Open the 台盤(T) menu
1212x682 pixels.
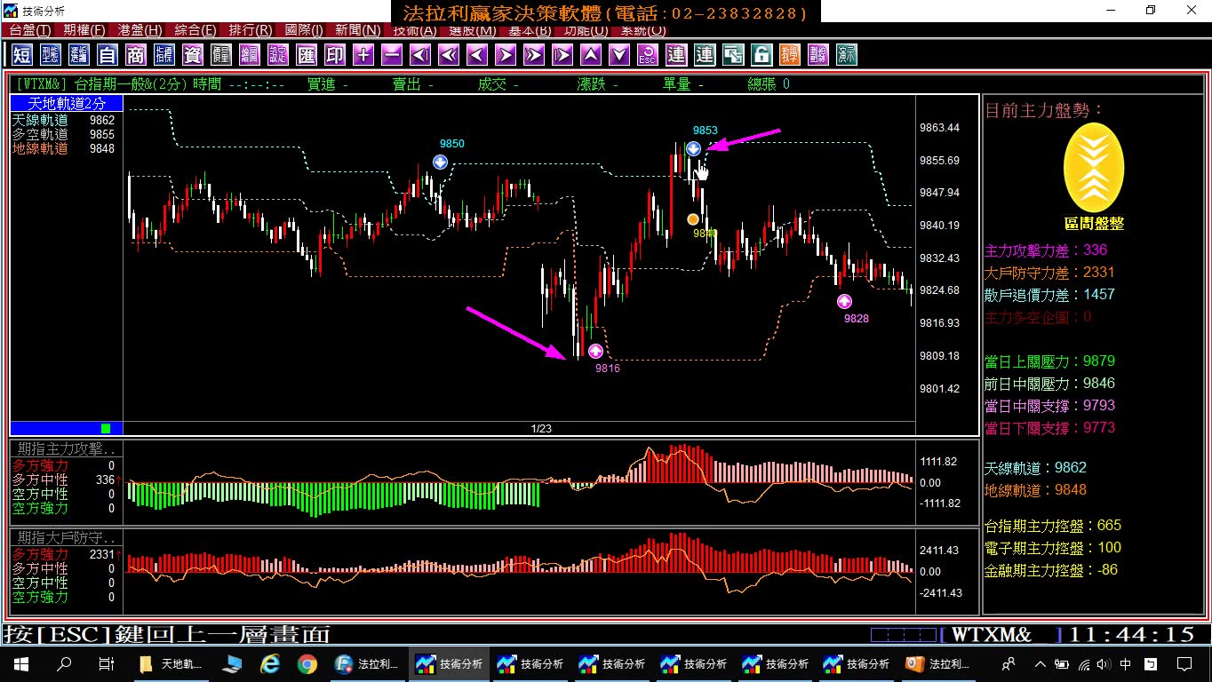coord(30,30)
